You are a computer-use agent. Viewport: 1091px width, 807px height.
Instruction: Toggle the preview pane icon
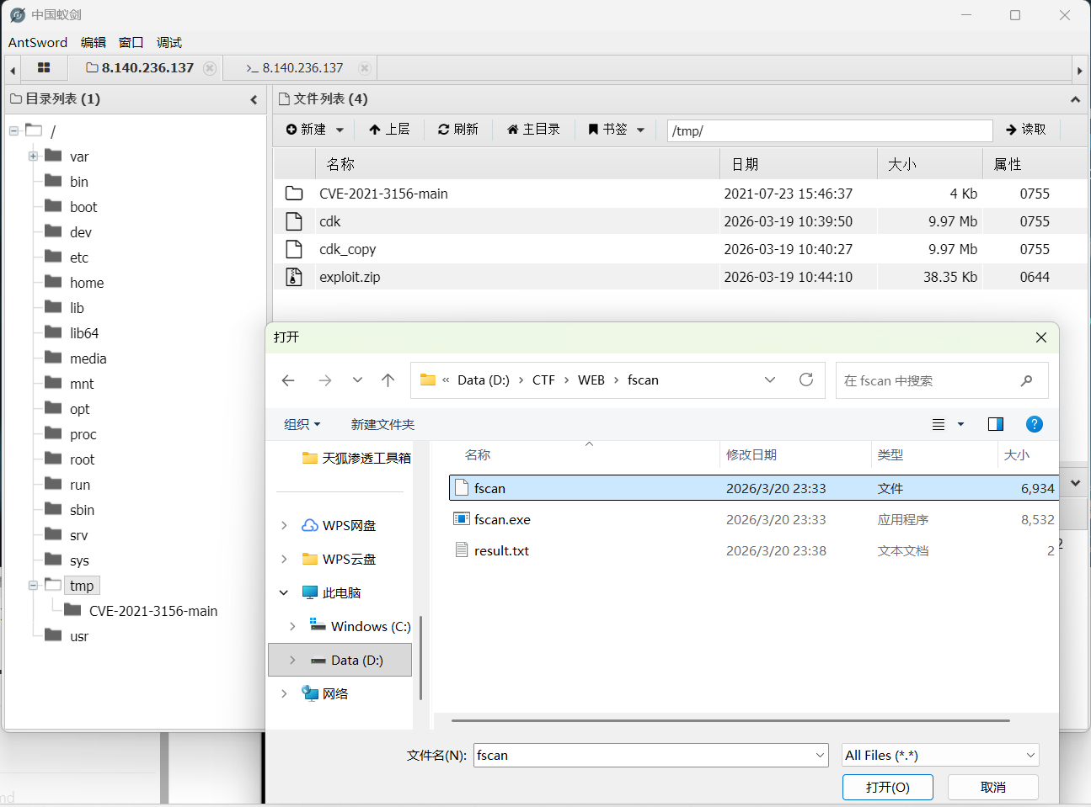tap(995, 424)
